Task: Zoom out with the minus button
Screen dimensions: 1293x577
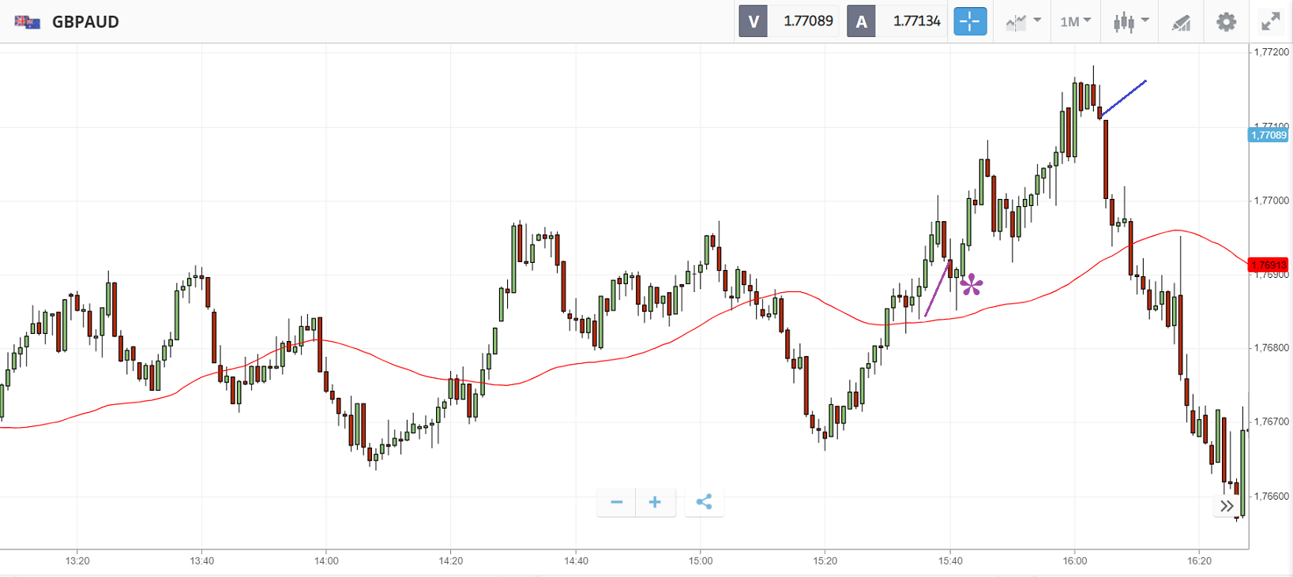Action: coord(617,502)
